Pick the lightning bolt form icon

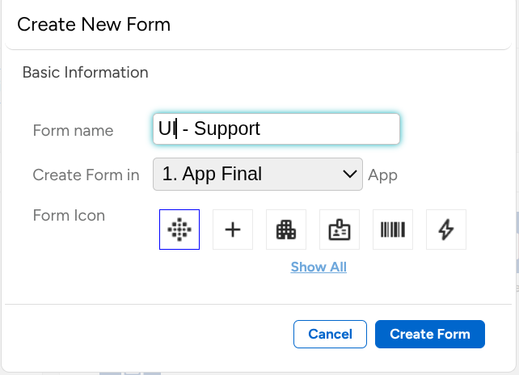tap(445, 230)
